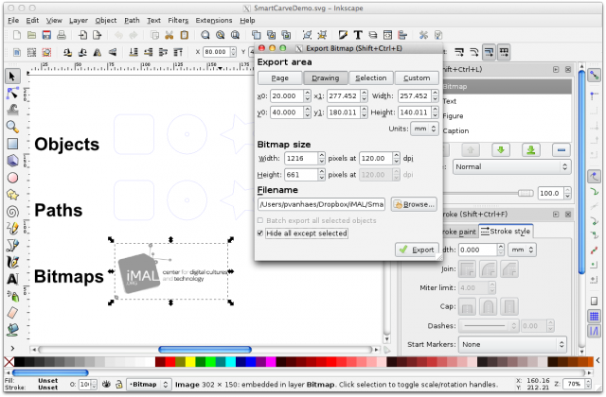Image resolution: width=606 pixels, height=397 pixels.
Task: Switch to the Stroke style tab
Action: click(506, 231)
